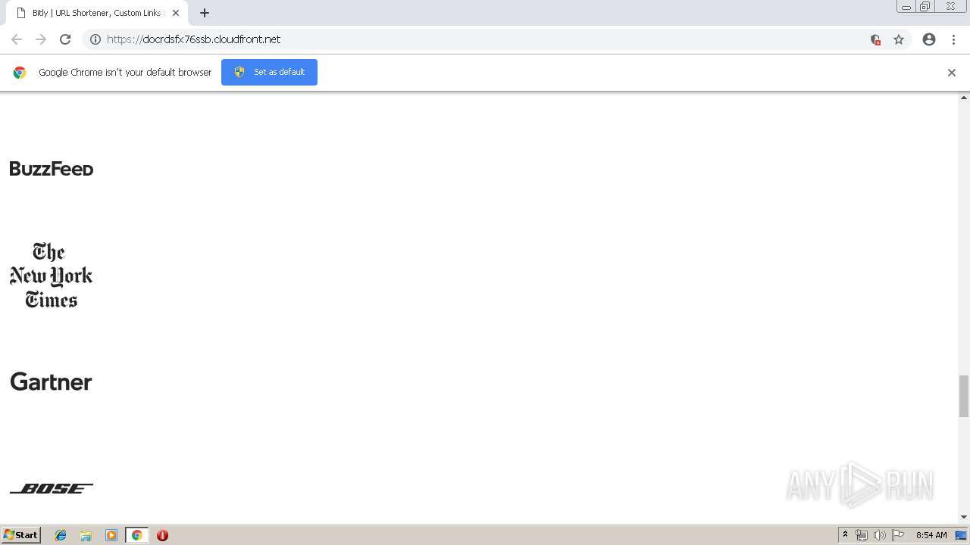Open Chrome's three-dot menu
This screenshot has width=970, height=545.
coord(953,39)
